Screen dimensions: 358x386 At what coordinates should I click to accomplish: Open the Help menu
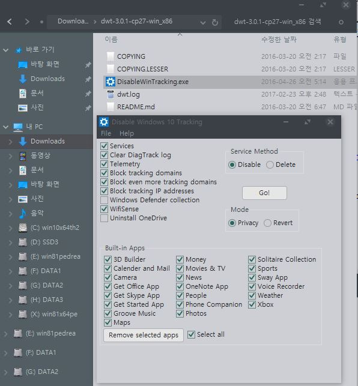[x=127, y=133]
